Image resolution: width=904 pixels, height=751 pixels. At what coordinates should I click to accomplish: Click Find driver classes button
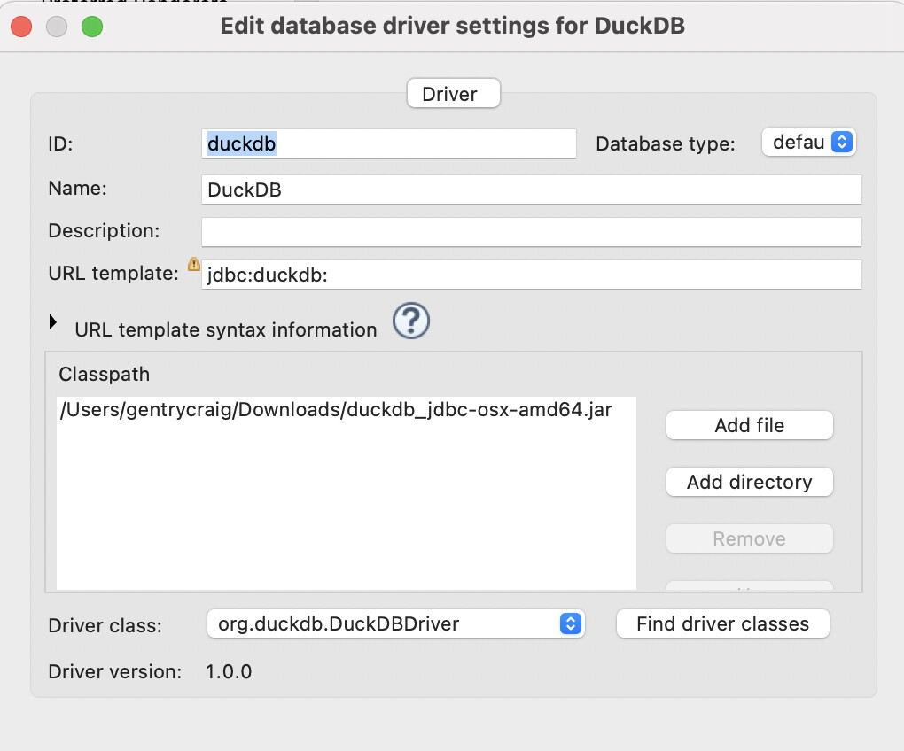tap(723, 623)
